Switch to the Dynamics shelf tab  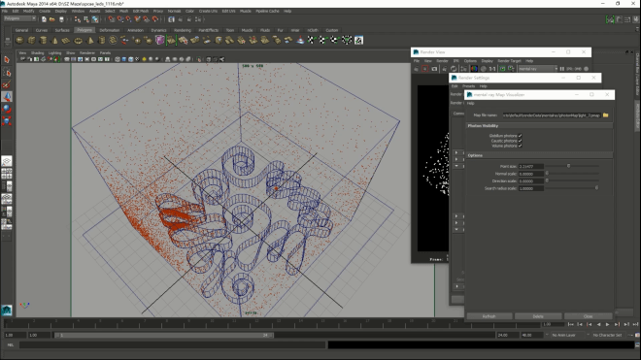[158, 30]
